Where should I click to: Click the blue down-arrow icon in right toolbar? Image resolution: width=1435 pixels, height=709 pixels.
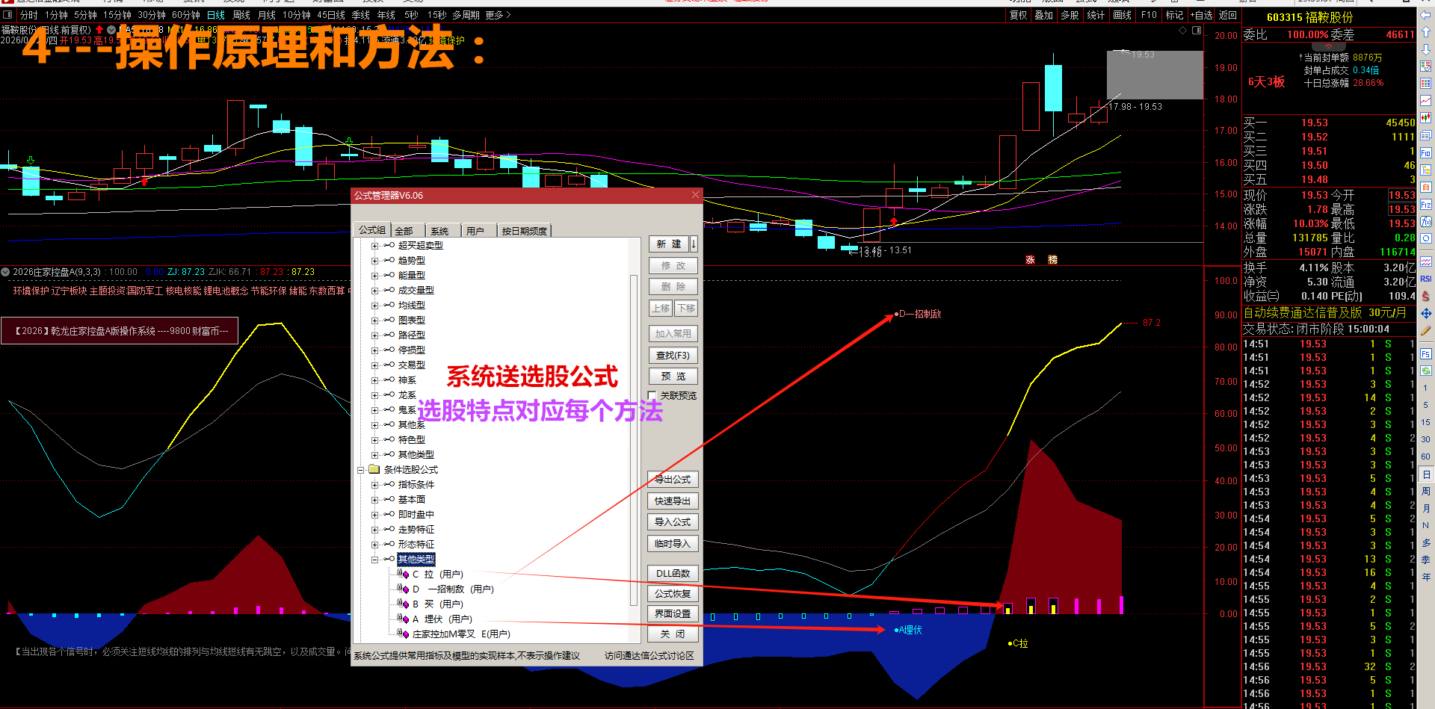coord(1426,49)
